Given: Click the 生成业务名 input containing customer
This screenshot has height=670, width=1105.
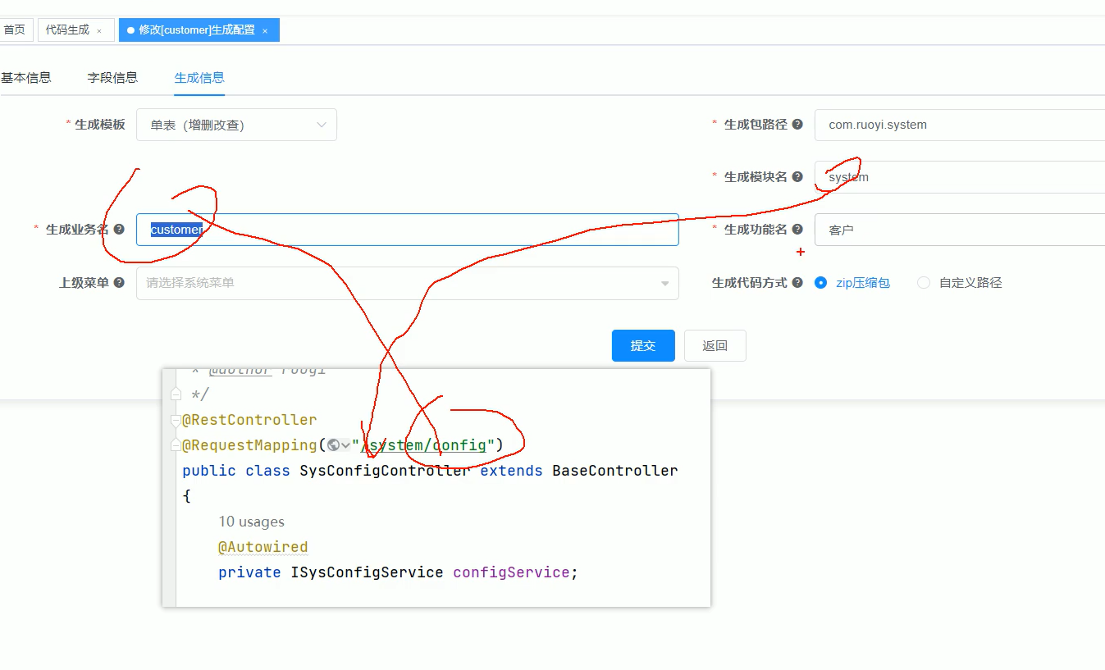Looking at the screenshot, I should (x=408, y=230).
